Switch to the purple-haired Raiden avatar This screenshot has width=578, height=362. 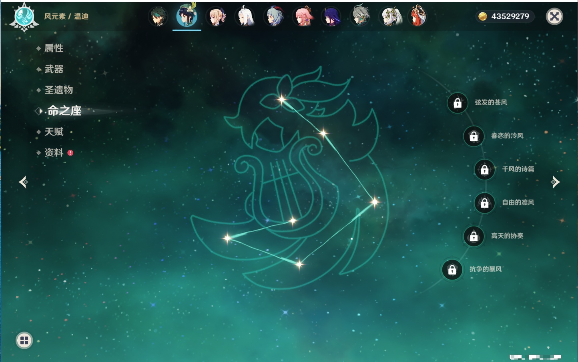point(332,17)
